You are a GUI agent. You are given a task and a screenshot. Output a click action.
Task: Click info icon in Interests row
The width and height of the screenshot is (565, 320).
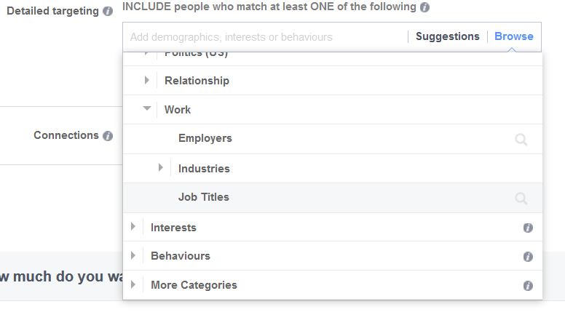[x=528, y=228]
